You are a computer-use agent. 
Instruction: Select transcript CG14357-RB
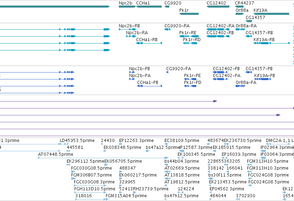coord(249,36)
